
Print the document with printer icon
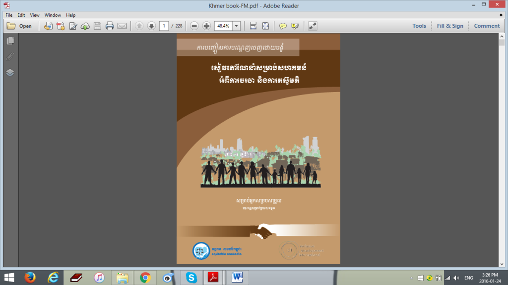click(110, 26)
